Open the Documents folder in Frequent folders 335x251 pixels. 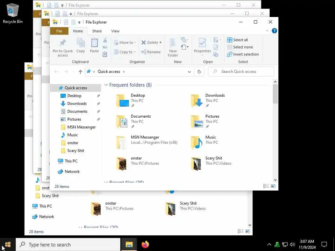click(x=133, y=121)
